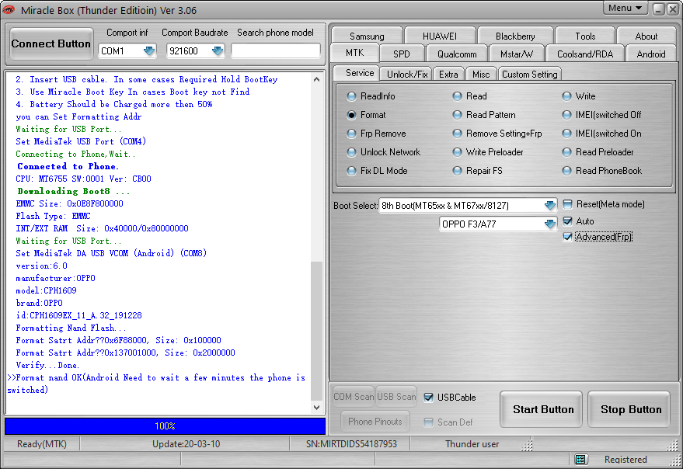Enable the Reset(Meta mode) checkbox
This screenshot has height=469, width=683.
567,204
